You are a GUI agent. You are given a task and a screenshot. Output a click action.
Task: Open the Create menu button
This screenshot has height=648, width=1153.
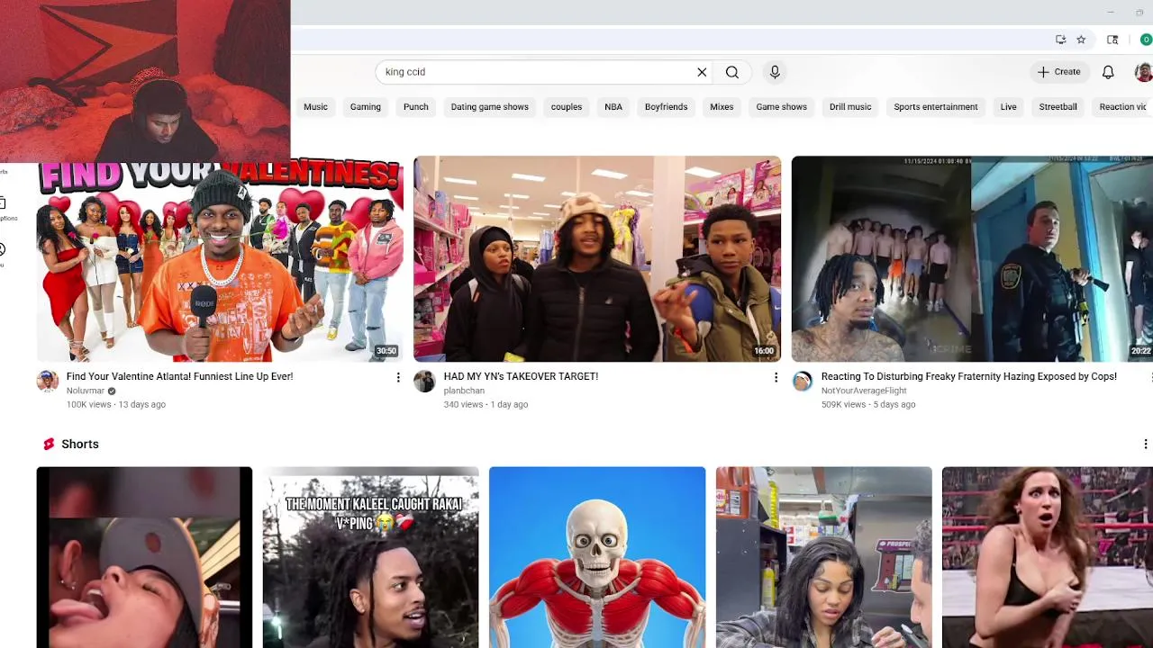click(1058, 72)
